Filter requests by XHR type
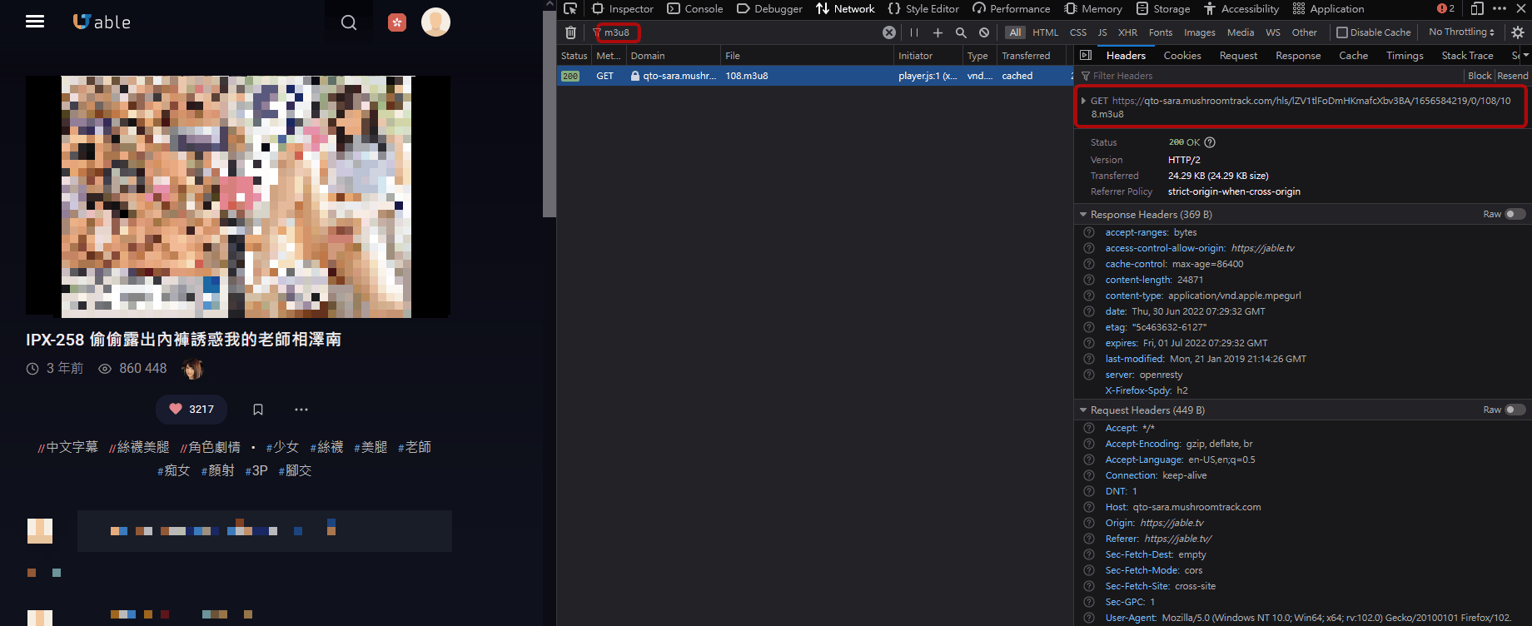The height and width of the screenshot is (626, 1532). pyautogui.click(x=1127, y=32)
